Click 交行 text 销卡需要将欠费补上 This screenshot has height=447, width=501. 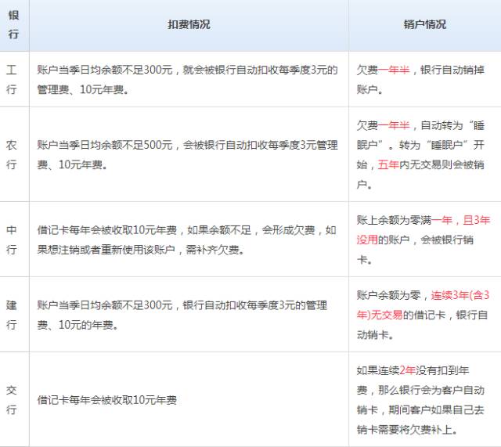[407, 430]
